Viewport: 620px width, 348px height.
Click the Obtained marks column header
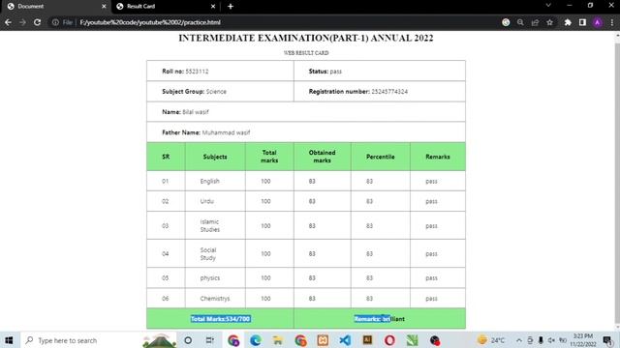323,157
